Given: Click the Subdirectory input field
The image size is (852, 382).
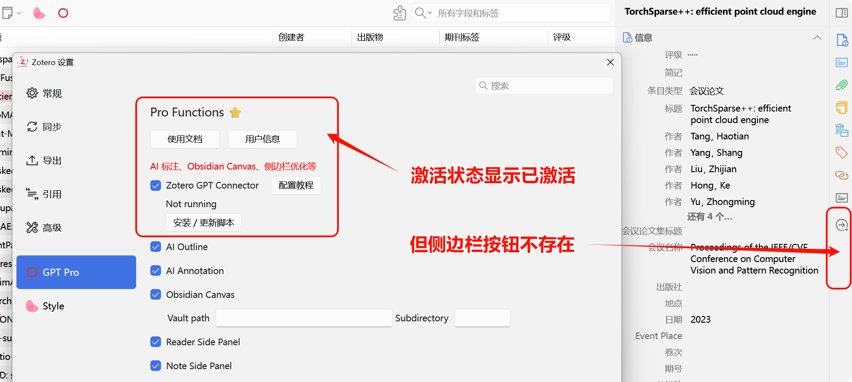Looking at the screenshot, I should pyautogui.click(x=483, y=318).
